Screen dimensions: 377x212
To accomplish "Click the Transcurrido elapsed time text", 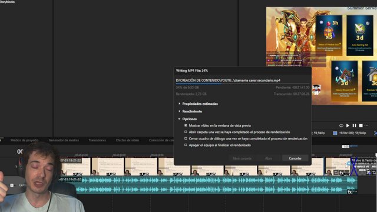I will pyautogui.click(x=292, y=94).
